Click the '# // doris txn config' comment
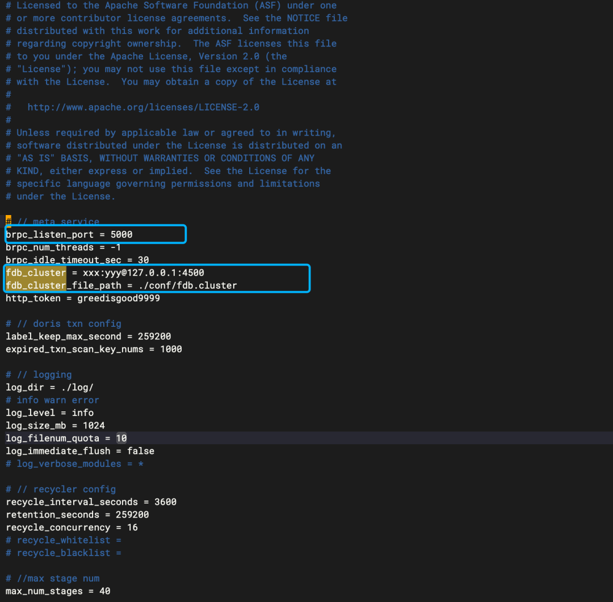The image size is (613, 602). click(64, 323)
